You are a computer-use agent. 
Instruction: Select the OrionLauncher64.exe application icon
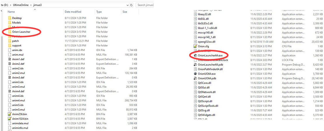click(x=196, y=55)
